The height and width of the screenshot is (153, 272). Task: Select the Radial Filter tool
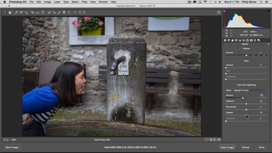[69, 12]
